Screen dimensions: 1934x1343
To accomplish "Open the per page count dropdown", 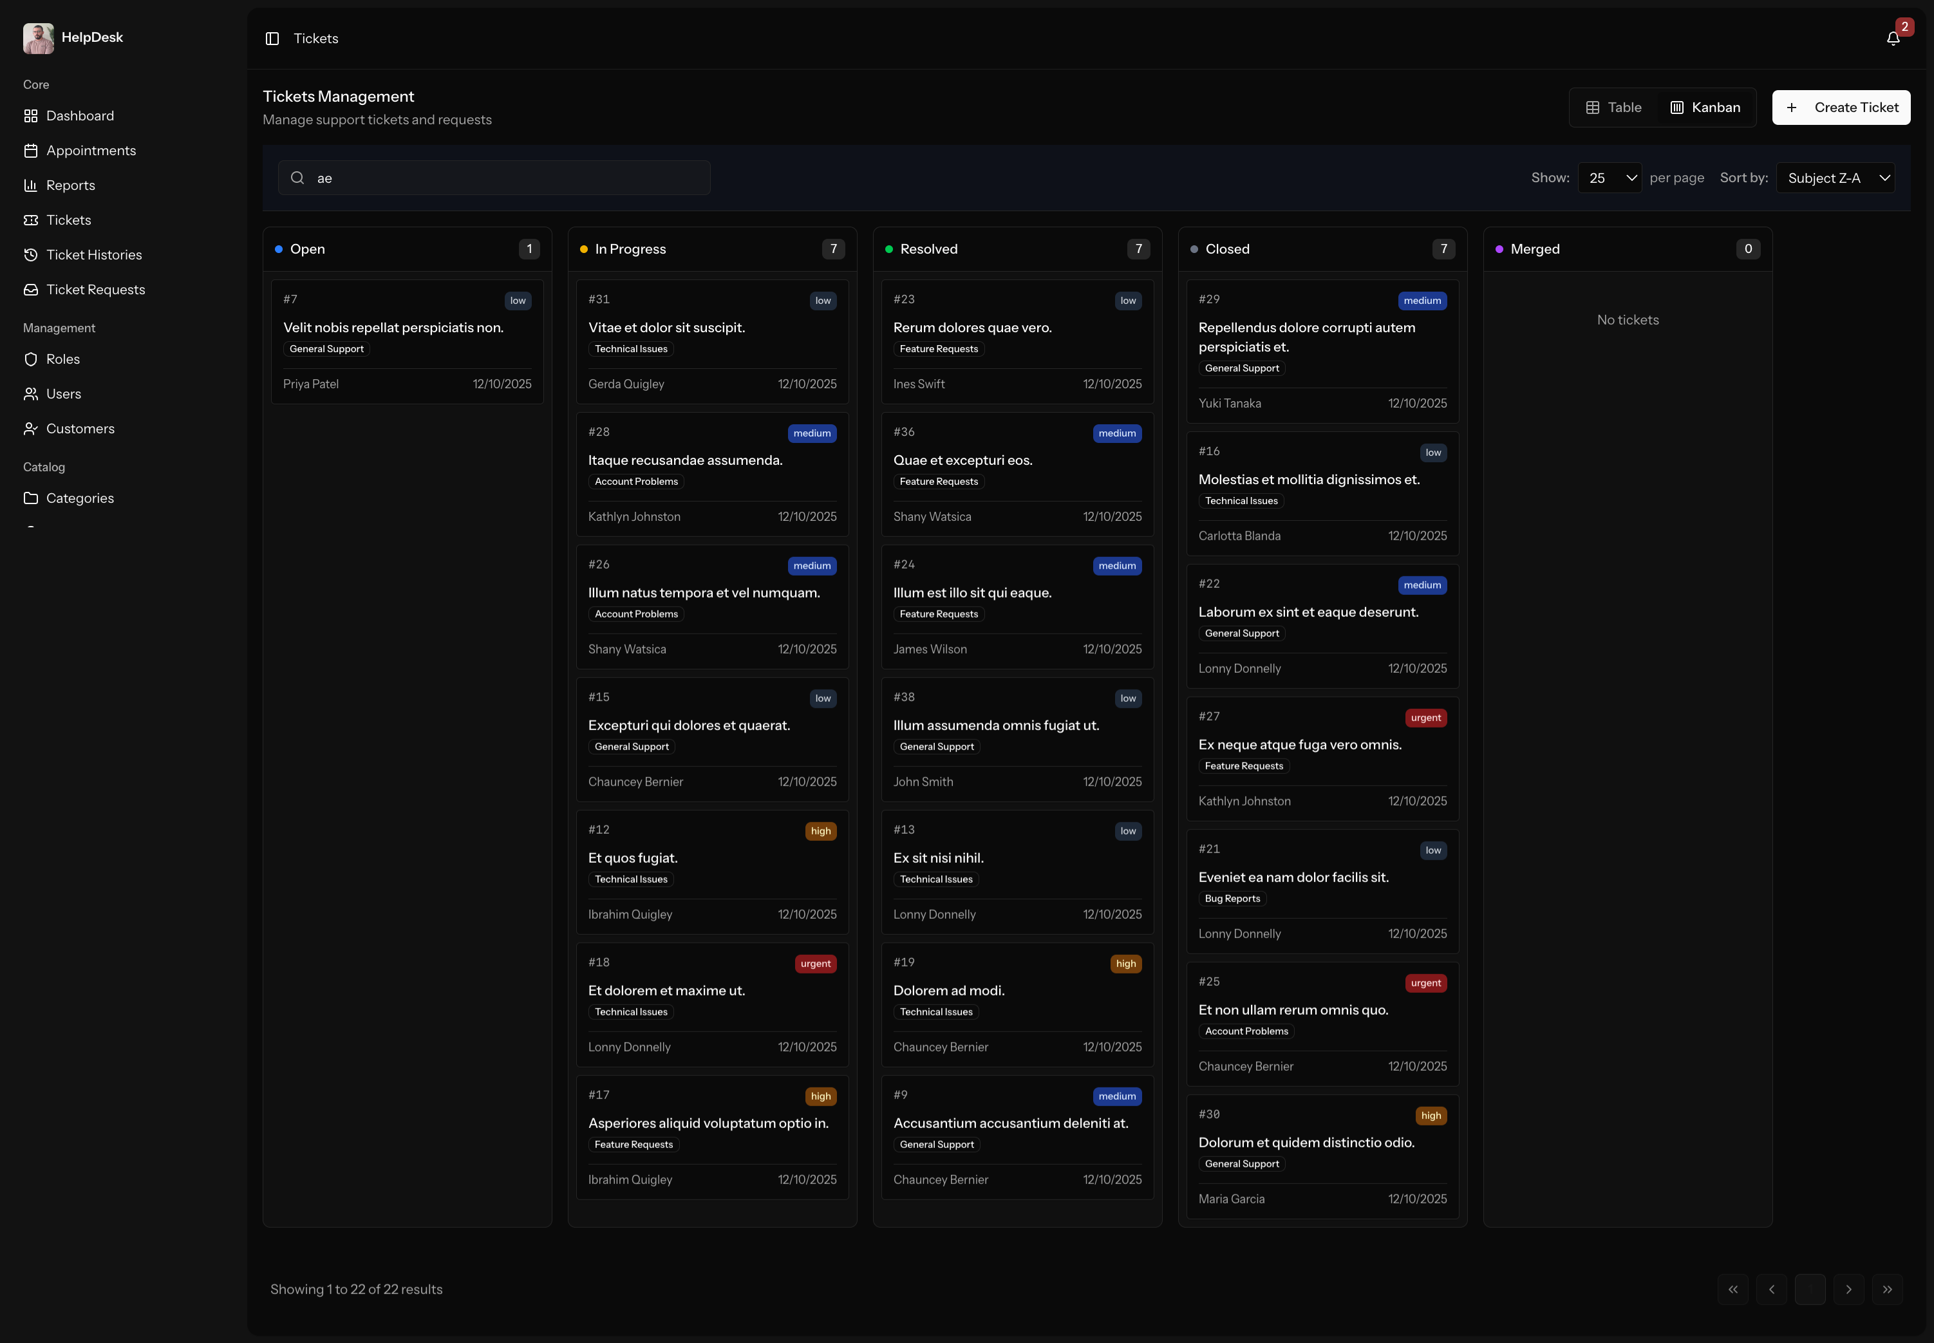I will click(x=1610, y=178).
